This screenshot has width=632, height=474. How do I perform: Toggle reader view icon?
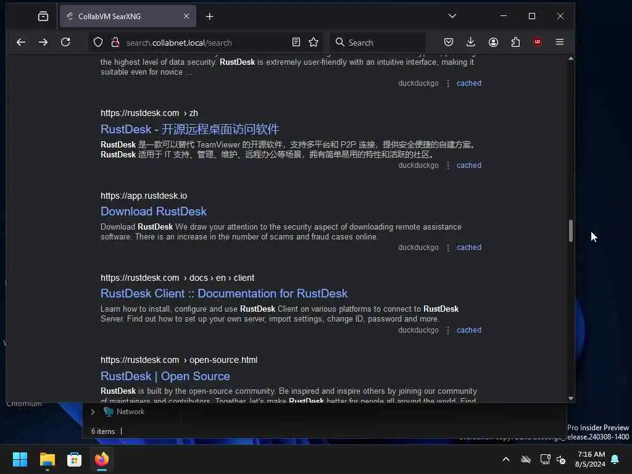(x=296, y=43)
